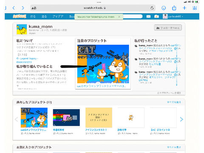Show previous shared projects with left arrow

[16, 119]
